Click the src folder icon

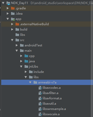17,40
